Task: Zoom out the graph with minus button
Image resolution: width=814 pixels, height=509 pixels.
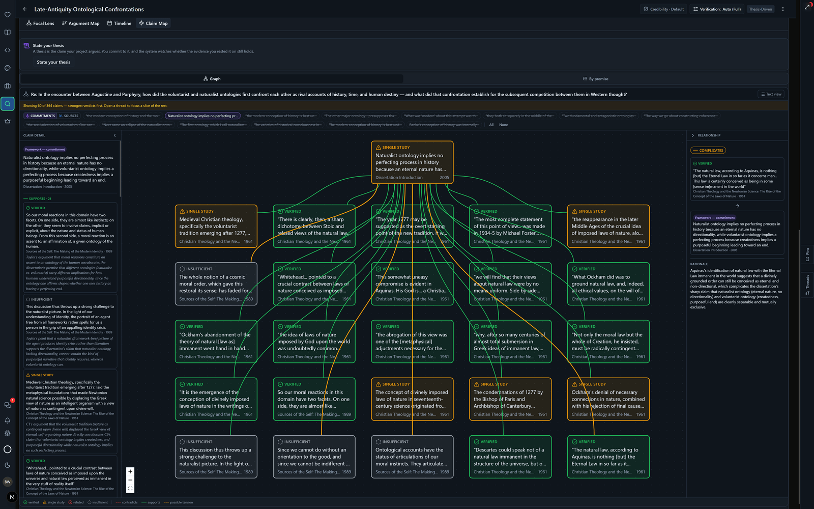Action: (x=130, y=480)
